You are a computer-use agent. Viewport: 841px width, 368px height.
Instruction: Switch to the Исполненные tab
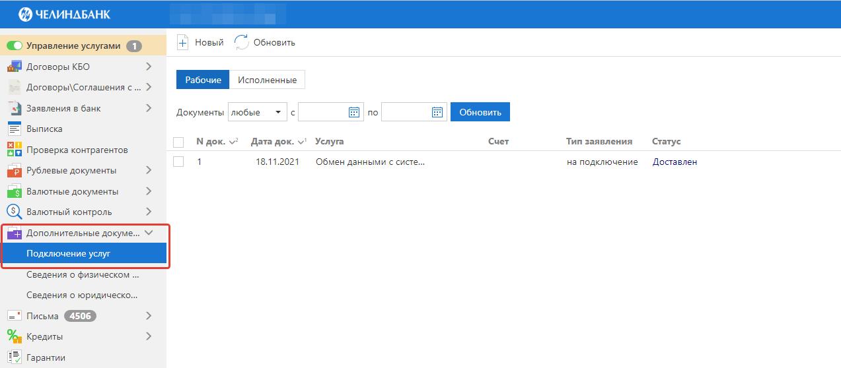tap(267, 80)
